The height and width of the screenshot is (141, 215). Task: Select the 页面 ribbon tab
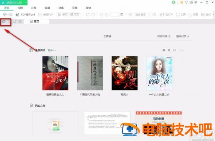point(75,8)
